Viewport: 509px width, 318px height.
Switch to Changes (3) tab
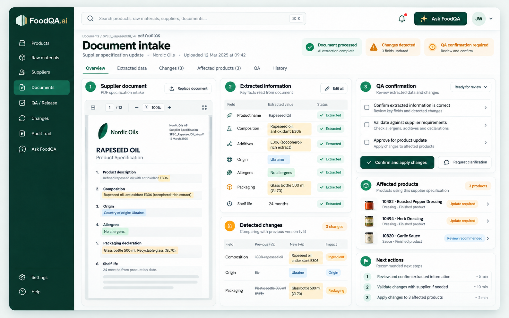[171, 68]
